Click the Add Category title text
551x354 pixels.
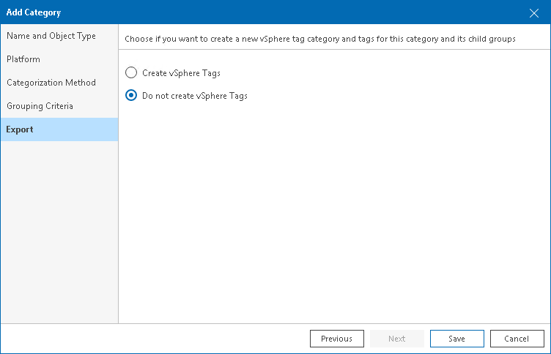(x=34, y=12)
